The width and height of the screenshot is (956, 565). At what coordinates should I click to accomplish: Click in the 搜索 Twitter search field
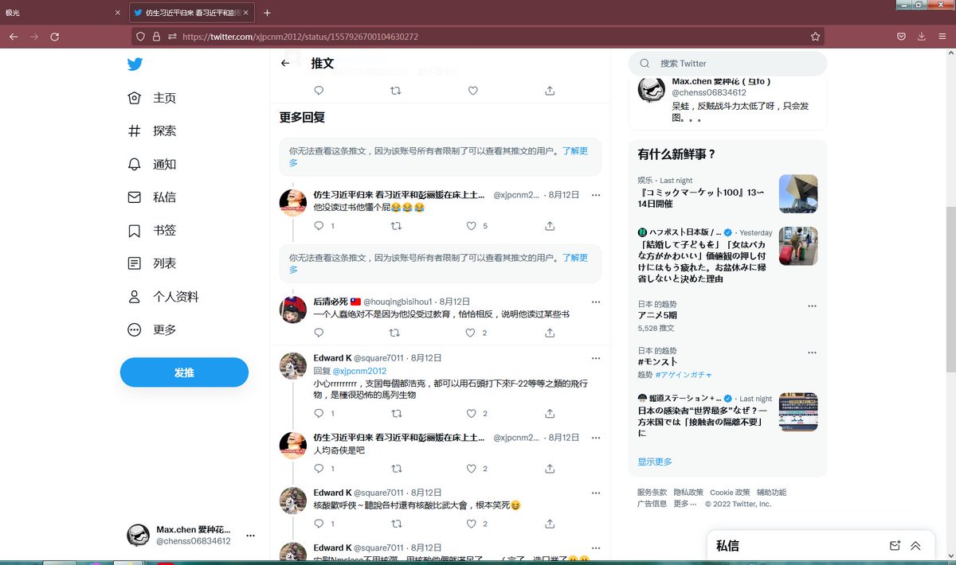click(x=727, y=64)
